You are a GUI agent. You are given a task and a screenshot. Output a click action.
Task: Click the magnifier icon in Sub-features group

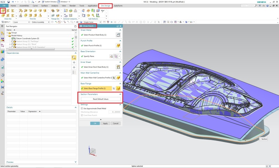coord(93,15)
